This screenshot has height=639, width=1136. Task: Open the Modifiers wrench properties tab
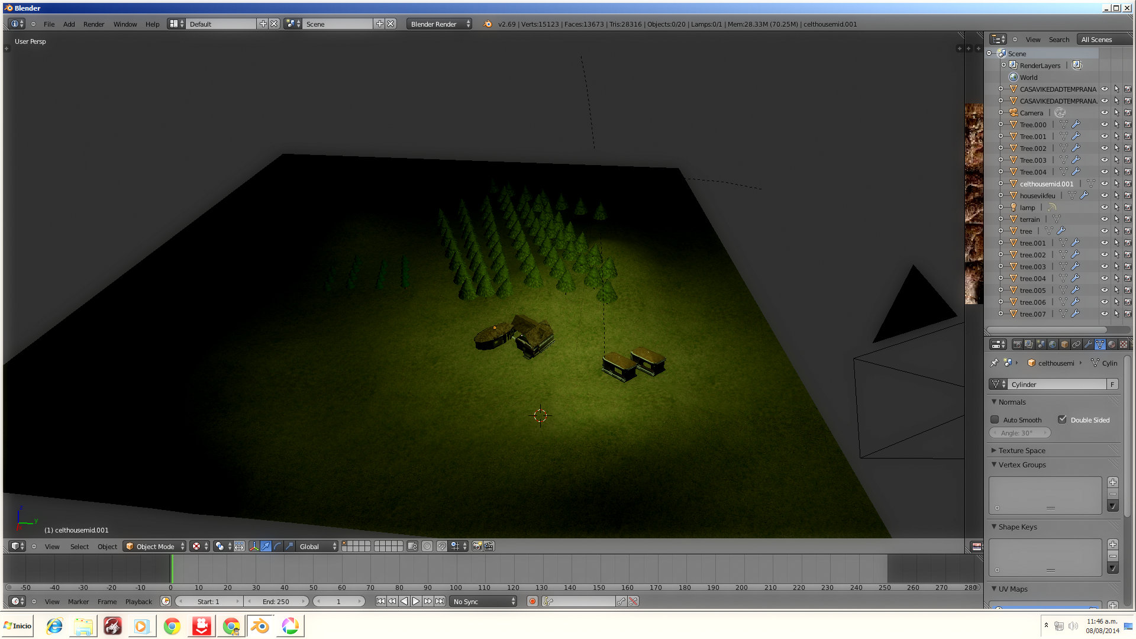(x=1088, y=344)
